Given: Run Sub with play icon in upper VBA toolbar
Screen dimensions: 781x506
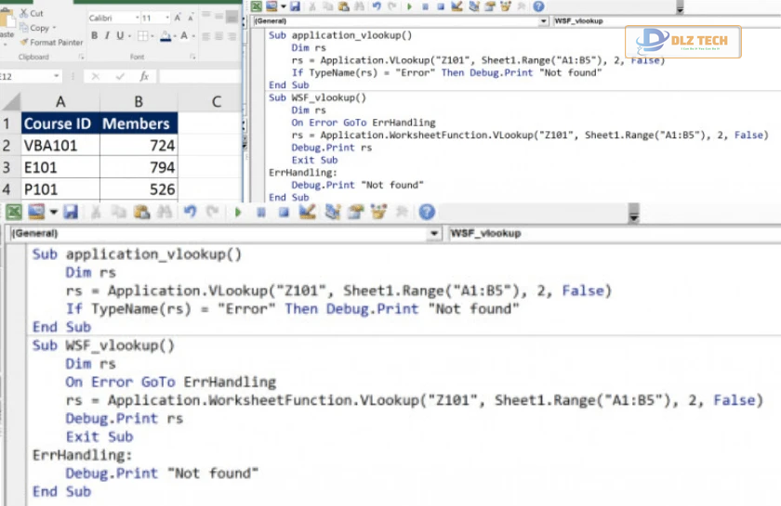Looking at the screenshot, I should pyautogui.click(x=409, y=6).
